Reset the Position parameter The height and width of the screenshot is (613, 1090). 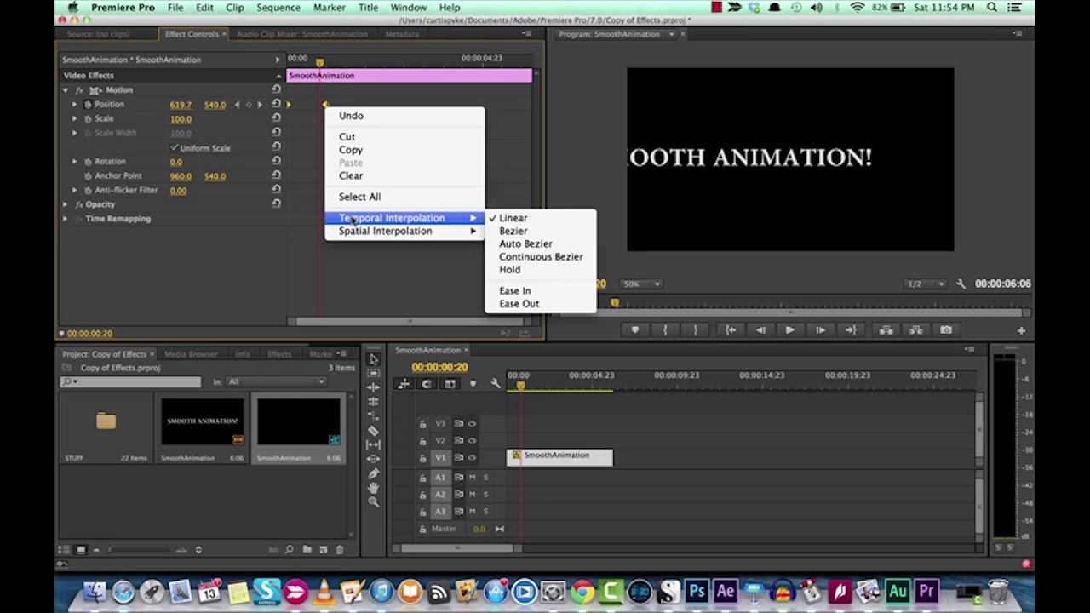[276, 104]
